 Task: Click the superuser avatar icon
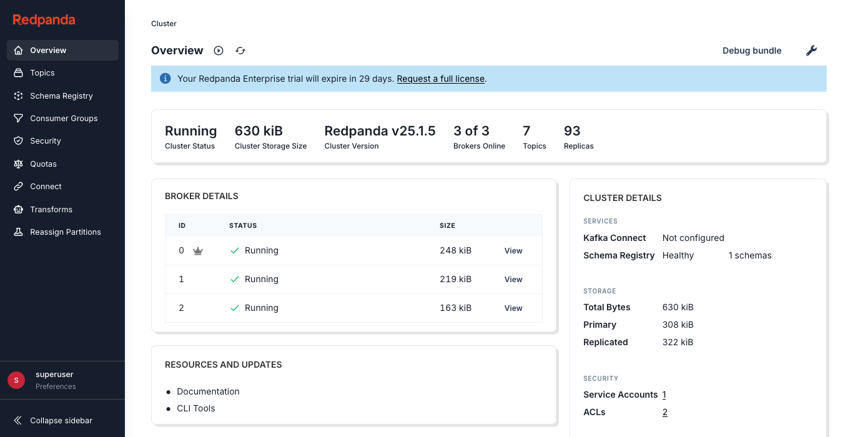[x=16, y=380]
